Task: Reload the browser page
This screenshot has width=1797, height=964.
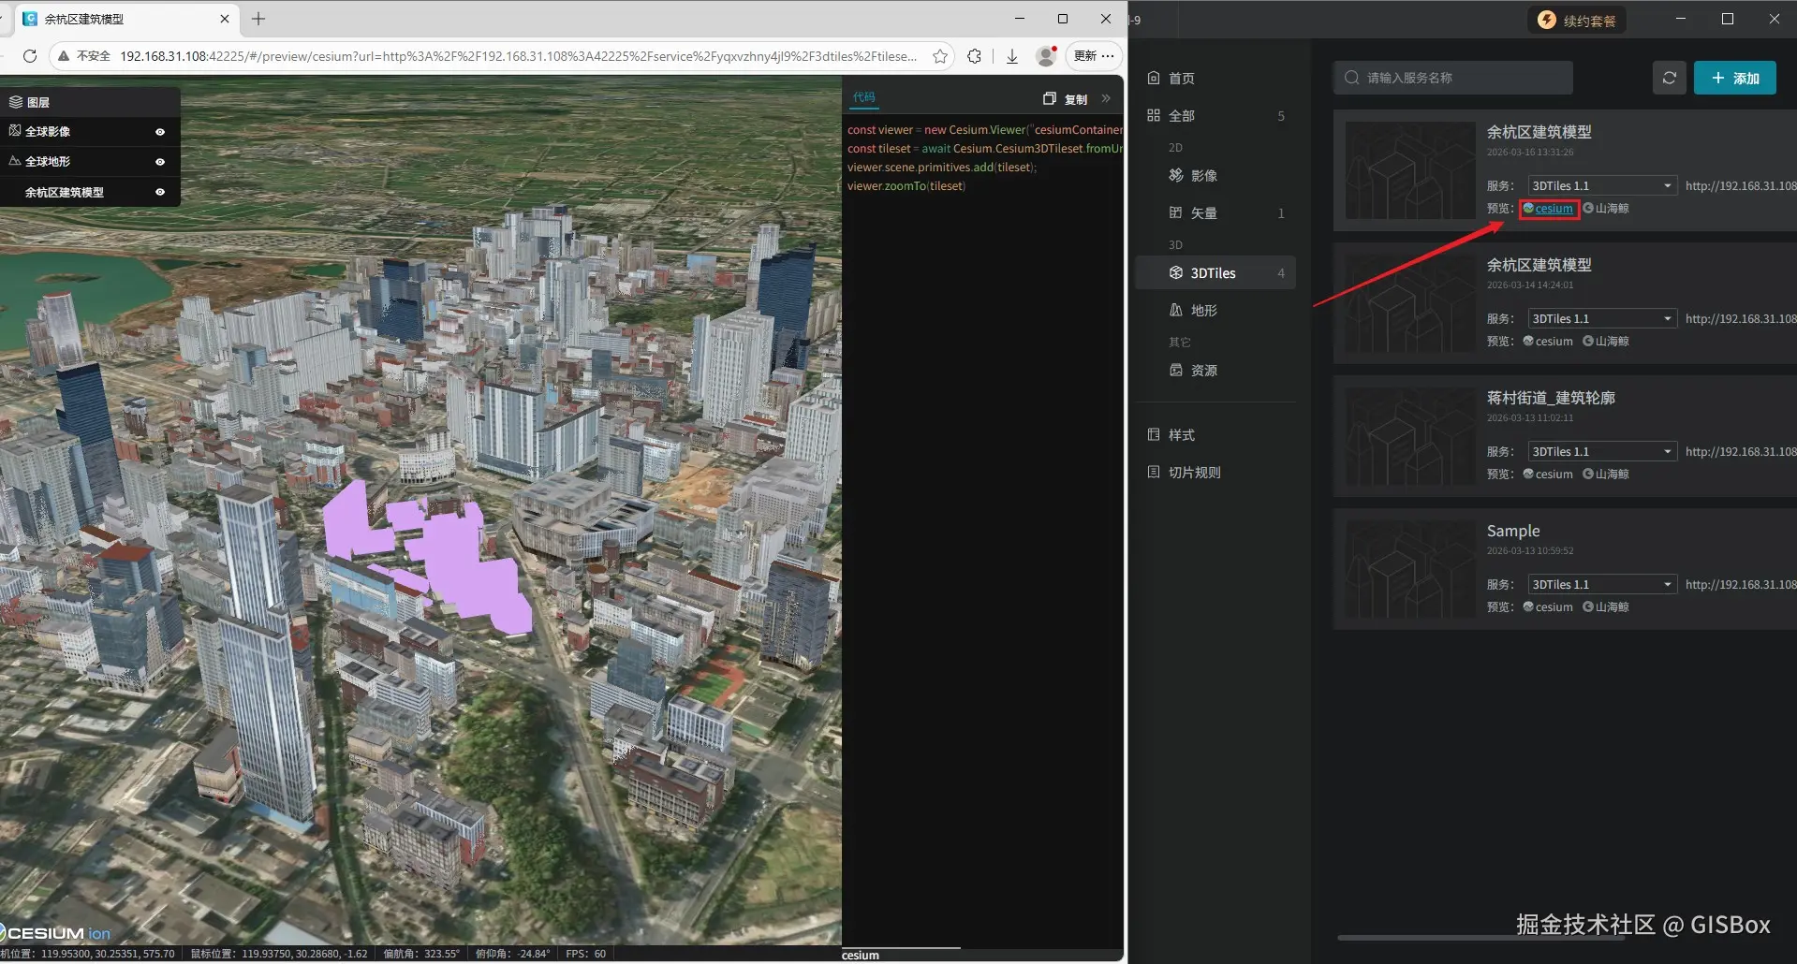Action: pyautogui.click(x=30, y=56)
